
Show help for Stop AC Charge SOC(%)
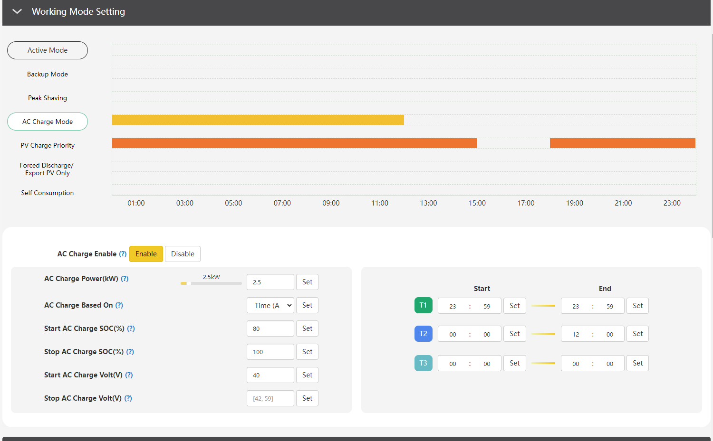click(x=130, y=352)
